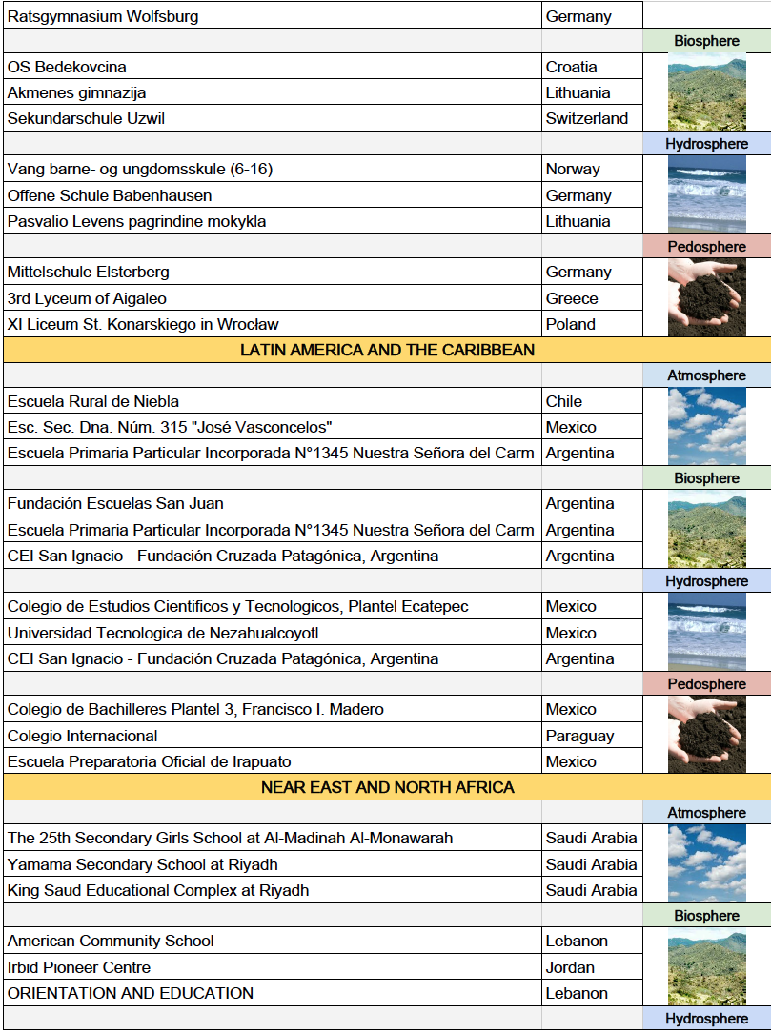Viewport: 771px width, 1033px height.
Task: Click the Irbid Pioneer Centre cell
Action: (273, 967)
